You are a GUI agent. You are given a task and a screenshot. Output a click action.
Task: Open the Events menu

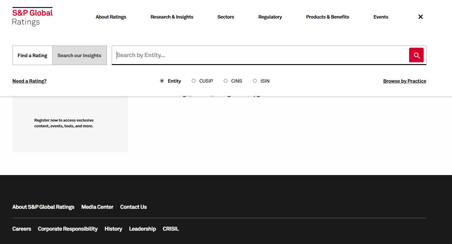(x=381, y=17)
